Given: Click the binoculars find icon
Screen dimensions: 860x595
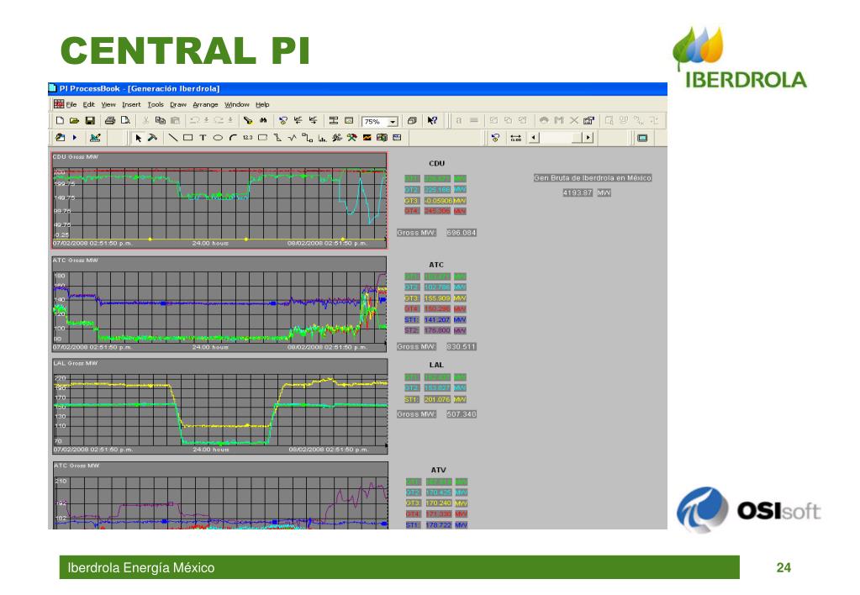Looking at the screenshot, I should [263, 121].
